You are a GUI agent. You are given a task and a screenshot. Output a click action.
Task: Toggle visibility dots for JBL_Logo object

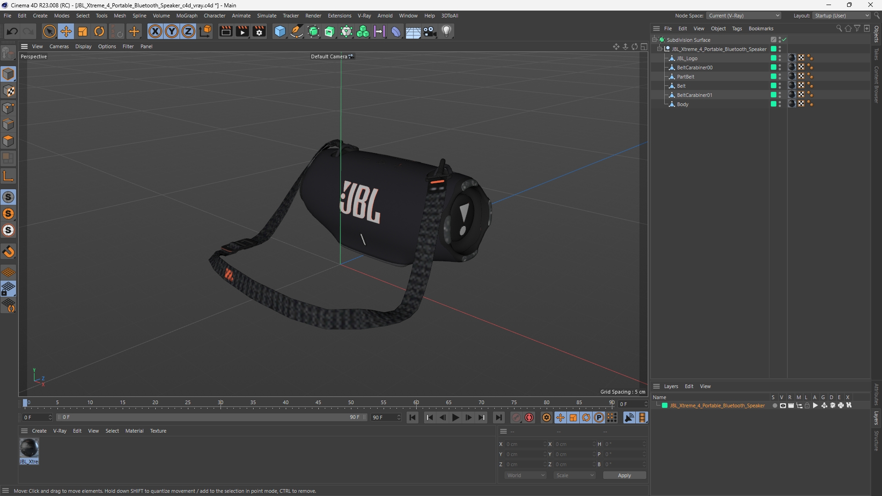[x=780, y=58]
